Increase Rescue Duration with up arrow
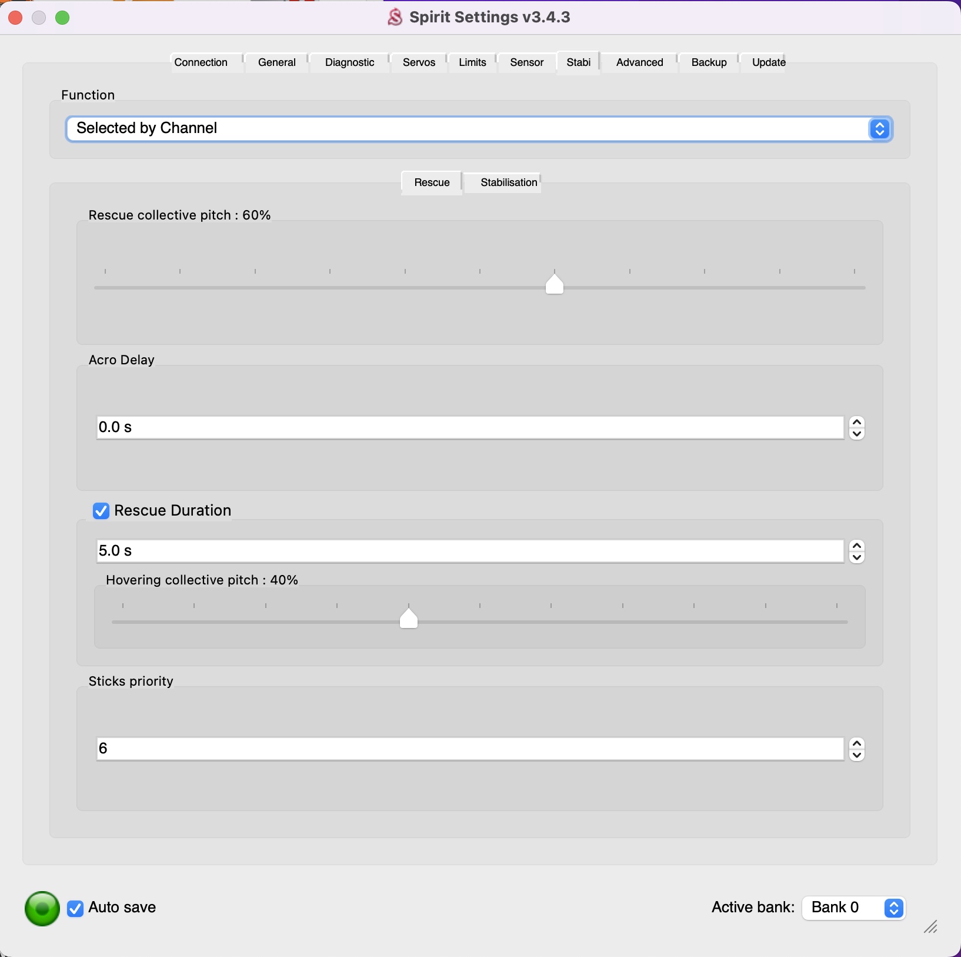The height and width of the screenshot is (957, 961). point(857,546)
